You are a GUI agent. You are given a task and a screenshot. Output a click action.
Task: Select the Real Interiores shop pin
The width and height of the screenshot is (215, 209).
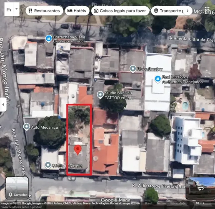157,79
